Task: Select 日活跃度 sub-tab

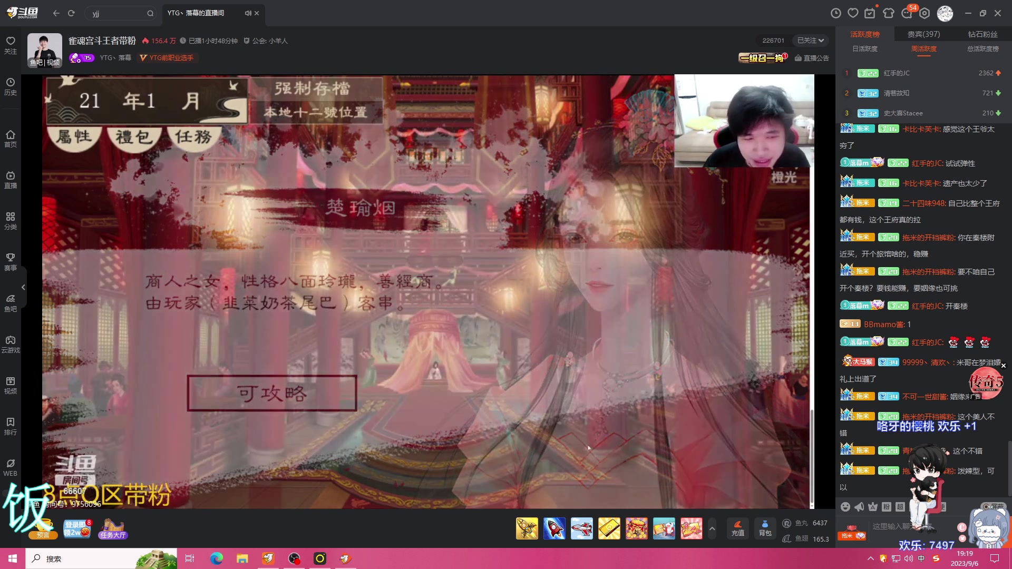Action: pyautogui.click(x=865, y=49)
